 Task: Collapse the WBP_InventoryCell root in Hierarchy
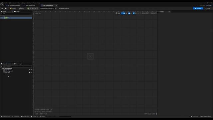[x=1, y=68]
